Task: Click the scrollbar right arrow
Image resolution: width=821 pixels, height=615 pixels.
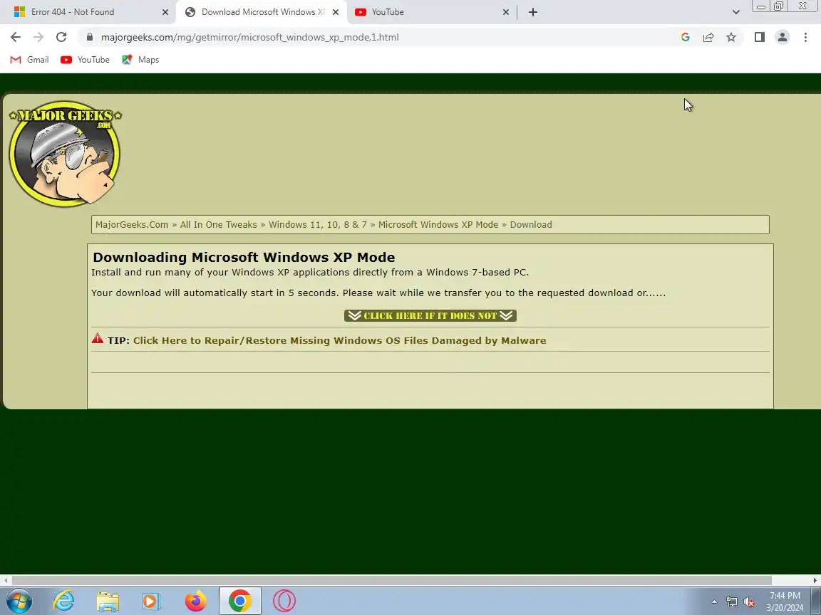Action: [x=815, y=580]
